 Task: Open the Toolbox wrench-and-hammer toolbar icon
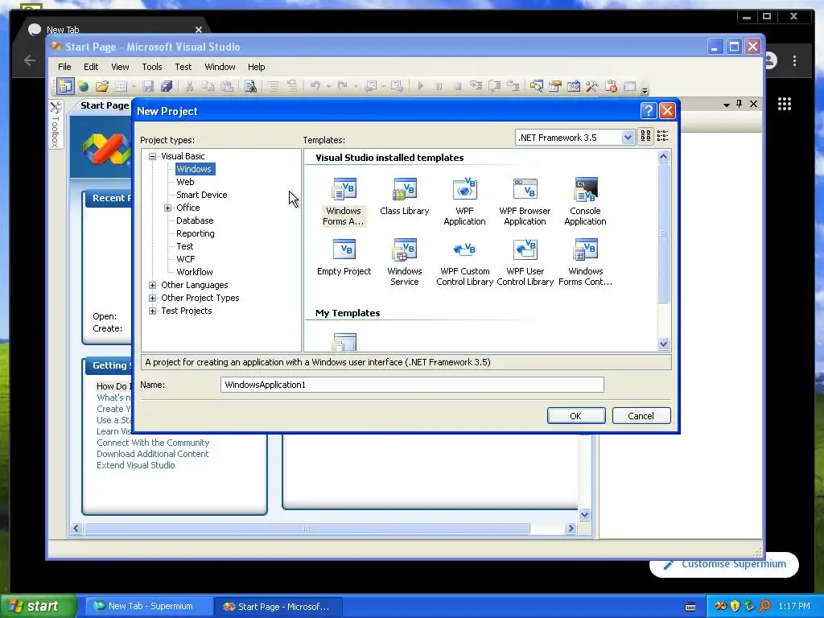591,86
